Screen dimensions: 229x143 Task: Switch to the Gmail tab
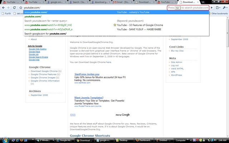(125, 2)
